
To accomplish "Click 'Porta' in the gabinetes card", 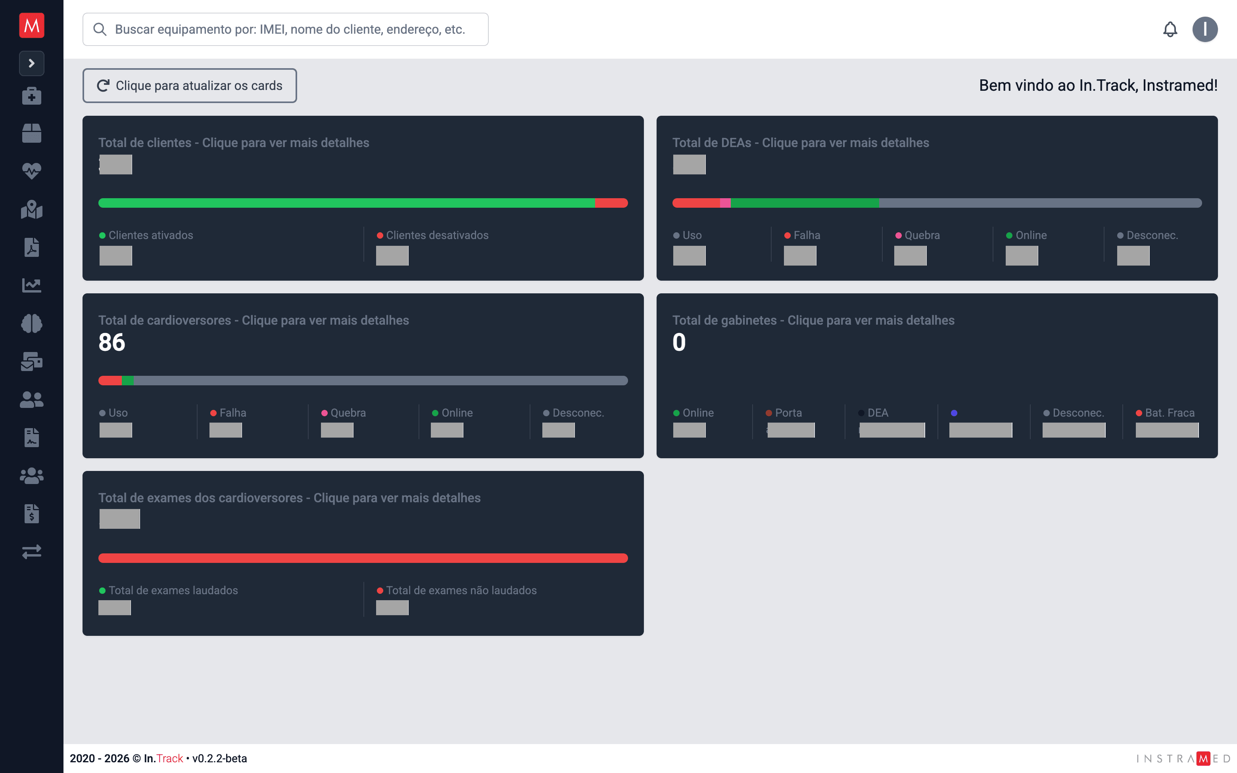I will click(x=788, y=413).
